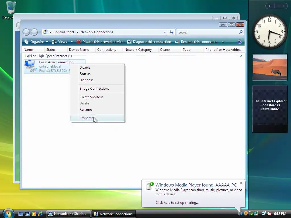Image resolution: width=291 pixels, height=218 pixels.
Task: Click the muted volume tray icon
Action: click(x=269, y=213)
